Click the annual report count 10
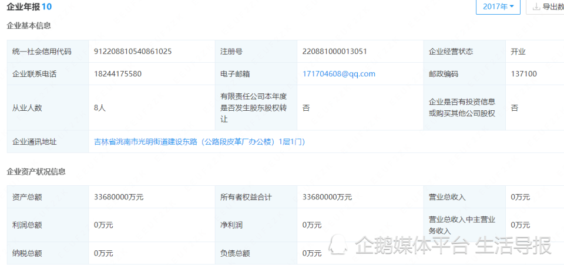564x265 pixels. (x=47, y=7)
